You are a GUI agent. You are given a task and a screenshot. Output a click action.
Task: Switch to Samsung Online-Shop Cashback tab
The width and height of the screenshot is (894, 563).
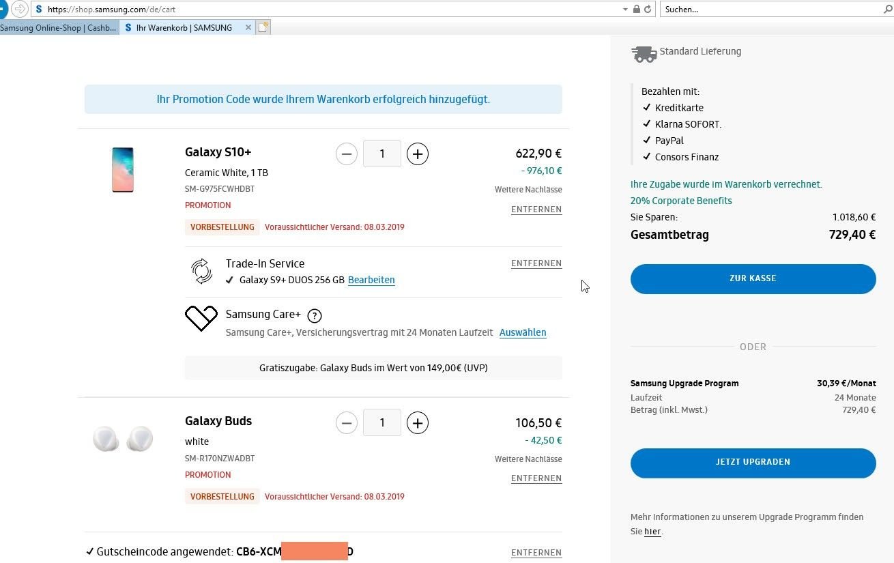click(x=59, y=28)
